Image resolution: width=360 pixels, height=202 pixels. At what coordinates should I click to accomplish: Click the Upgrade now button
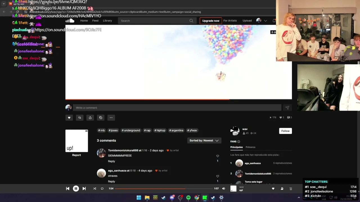(211, 21)
